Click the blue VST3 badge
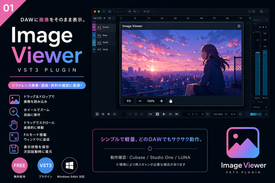 click(x=46, y=165)
